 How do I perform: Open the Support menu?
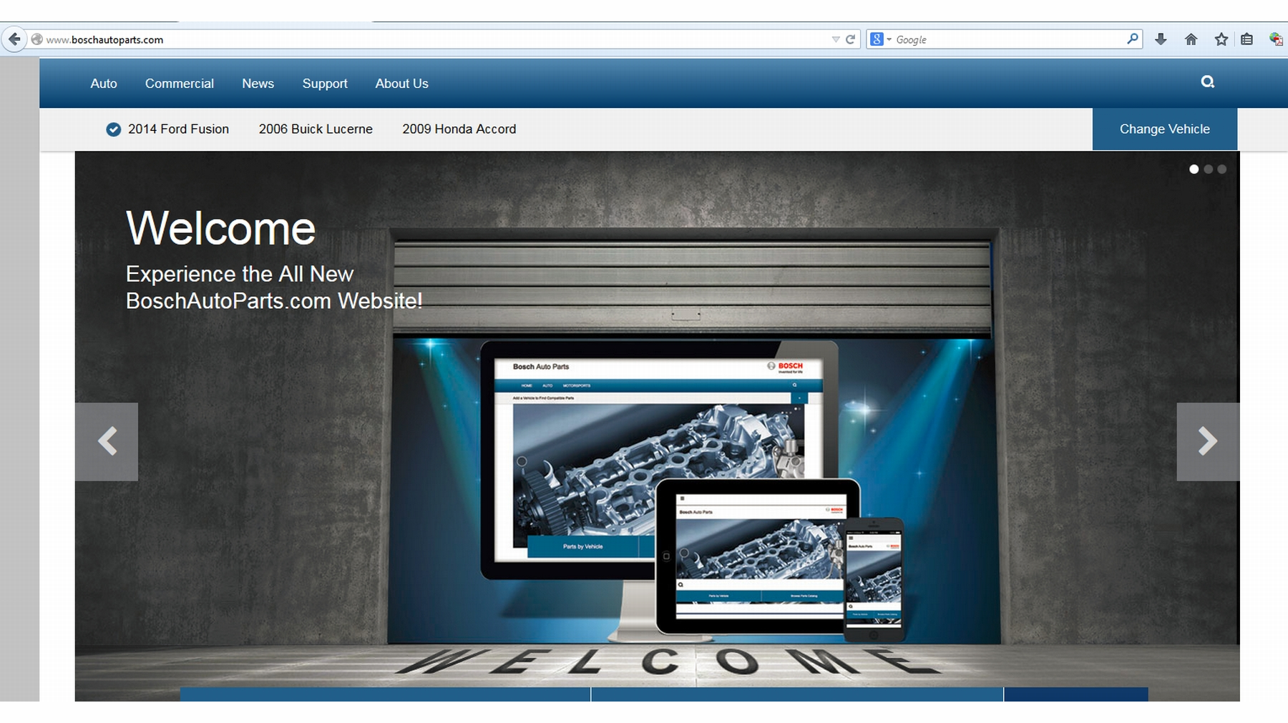325,84
